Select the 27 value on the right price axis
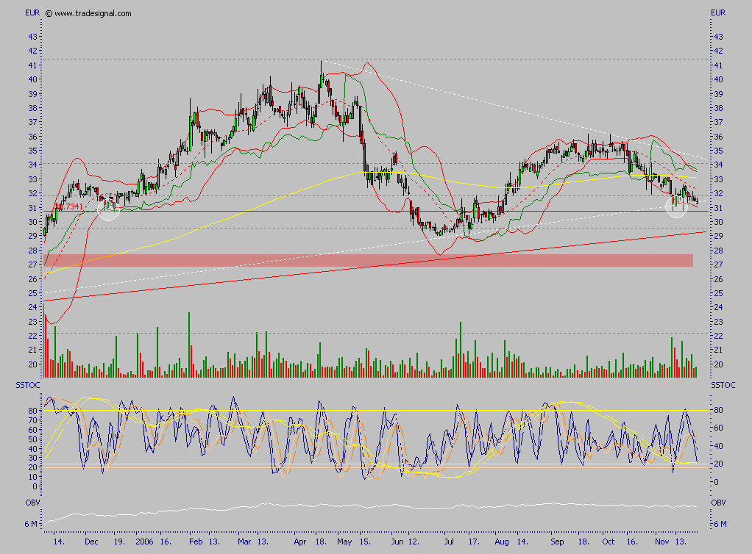 pyautogui.click(x=718, y=265)
